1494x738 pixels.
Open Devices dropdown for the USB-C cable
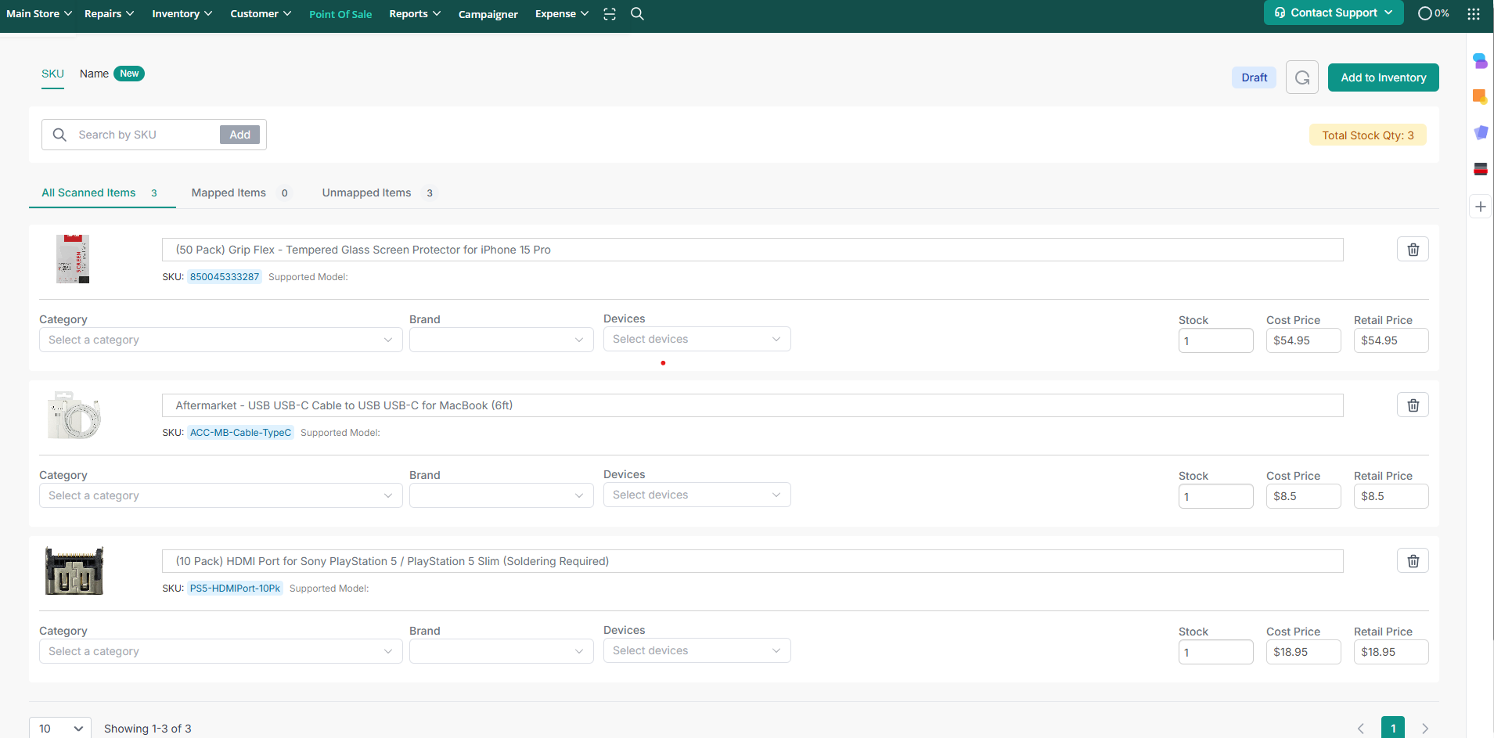point(697,495)
